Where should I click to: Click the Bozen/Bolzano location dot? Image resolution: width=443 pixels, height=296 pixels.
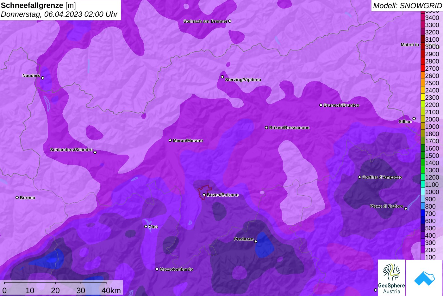point(204,195)
